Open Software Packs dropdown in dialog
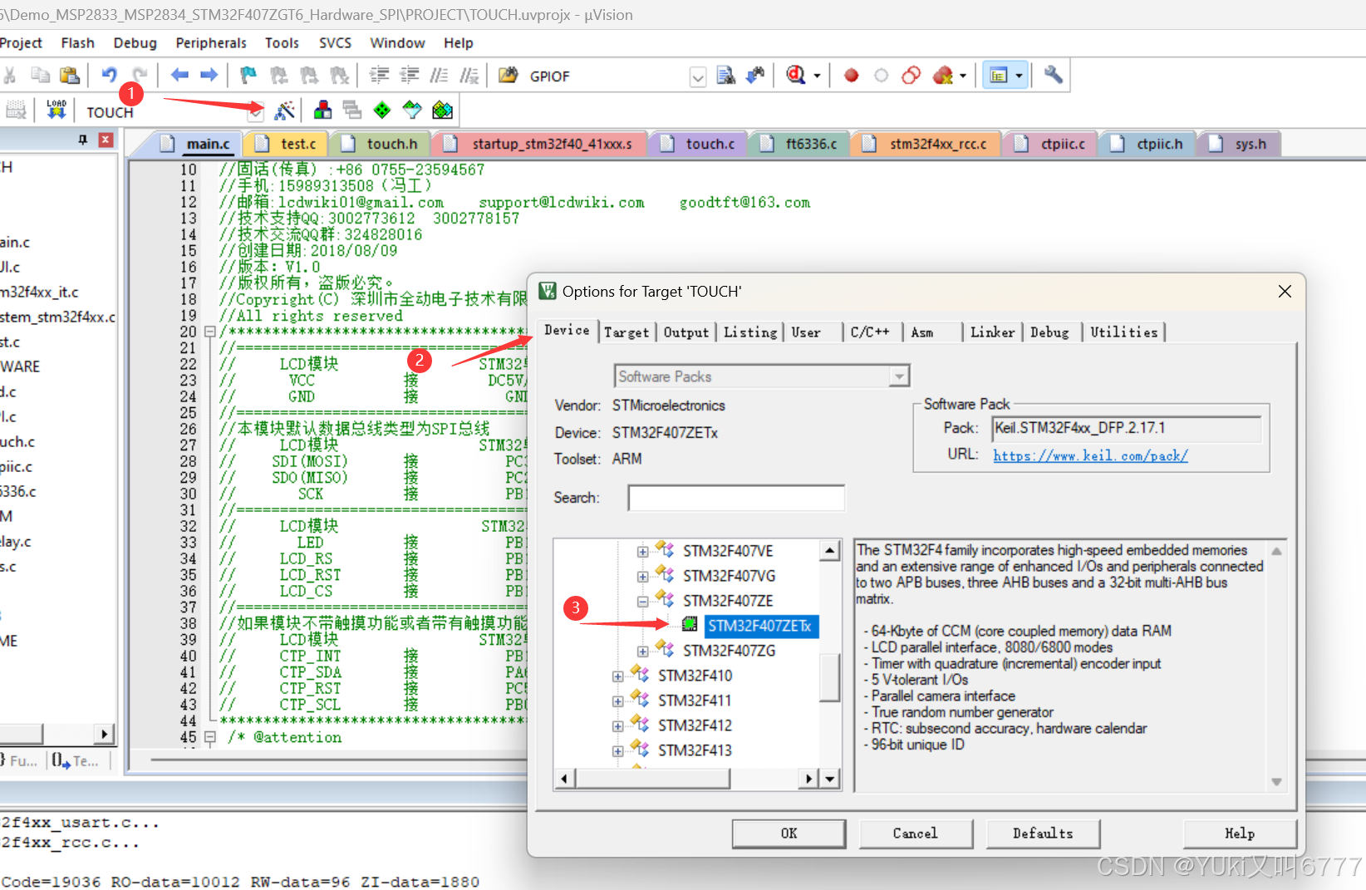Image resolution: width=1366 pixels, height=890 pixels. point(898,377)
